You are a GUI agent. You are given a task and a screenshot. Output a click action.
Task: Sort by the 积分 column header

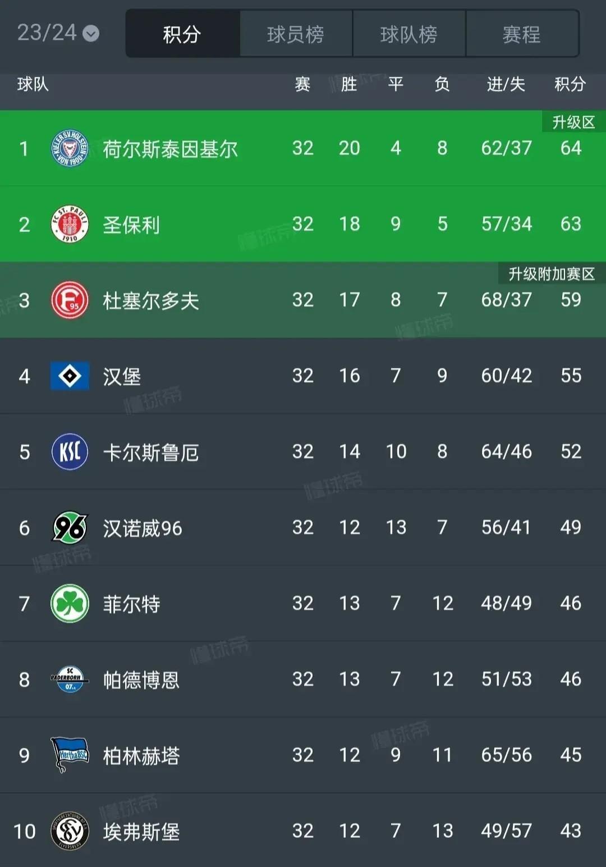click(570, 84)
